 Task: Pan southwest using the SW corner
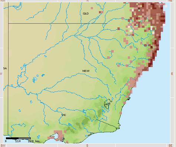pyautogui.click(x=3, y=146)
